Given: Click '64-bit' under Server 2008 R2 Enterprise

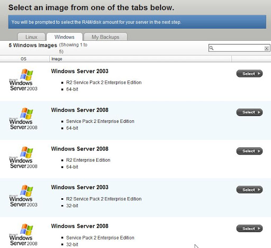Looking at the screenshot, I should point(72,167).
